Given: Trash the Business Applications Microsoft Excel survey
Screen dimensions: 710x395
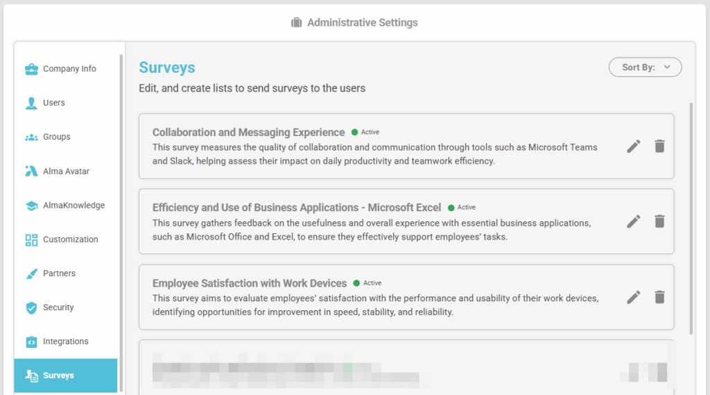Looking at the screenshot, I should tap(659, 221).
